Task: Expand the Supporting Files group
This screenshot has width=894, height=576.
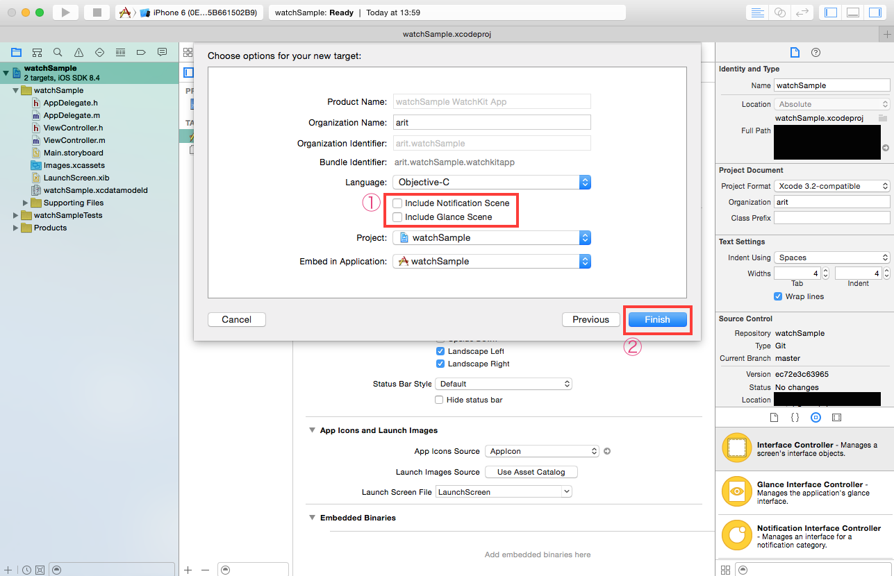Action: click(26, 203)
